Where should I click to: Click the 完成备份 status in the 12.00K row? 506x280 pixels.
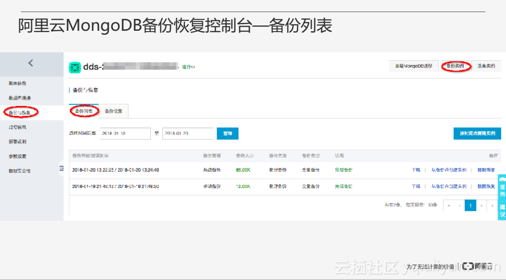[343, 186]
